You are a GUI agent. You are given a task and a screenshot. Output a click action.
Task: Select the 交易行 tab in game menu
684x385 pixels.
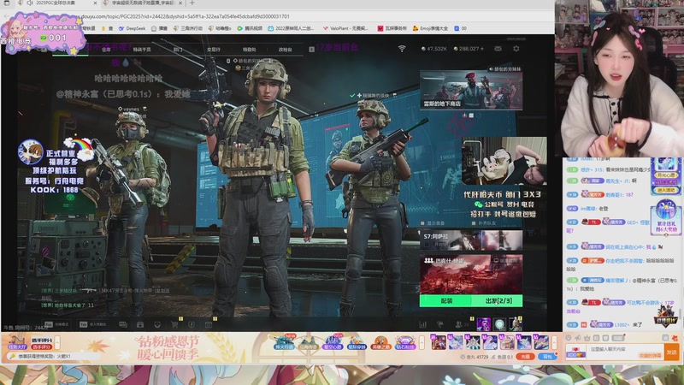click(x=213, y=50)
